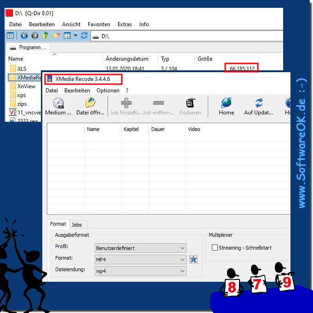The height and width of the screenshot is (313, 313).
Task: Open the Home globe icon in XMedia Recode
Action: pos(227,103)
